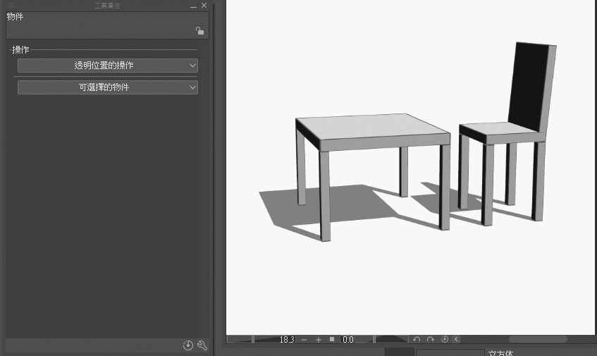Click the rotation angle field 0.0
Image resolution: width=597 pixels, height=356 pixels.
[348, 339]
